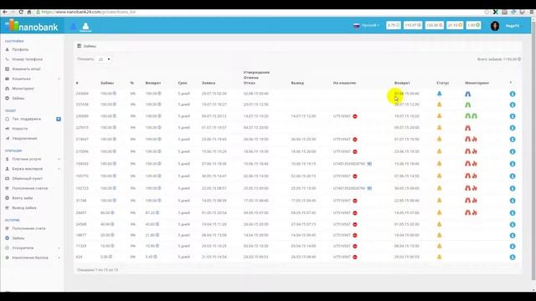This screenshot has height=301, width=536.
Task: Click the browser back arrow
Action: (5, 12)
